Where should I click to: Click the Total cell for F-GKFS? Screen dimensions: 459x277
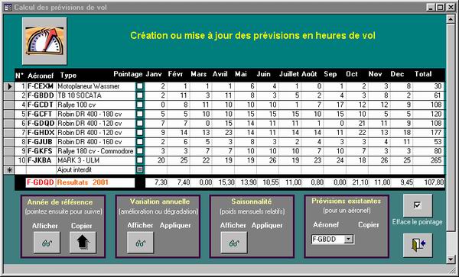428,151
